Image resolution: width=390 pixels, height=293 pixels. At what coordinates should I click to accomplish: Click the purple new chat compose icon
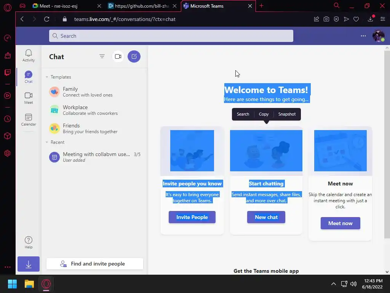tap(134, 56)
